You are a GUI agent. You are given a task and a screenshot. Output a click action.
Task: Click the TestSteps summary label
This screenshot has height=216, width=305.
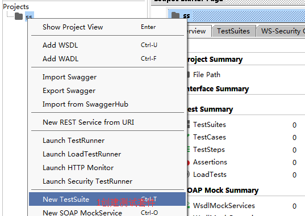[x=209, y=150]
